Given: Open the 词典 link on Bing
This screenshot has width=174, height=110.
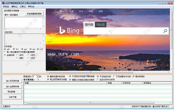Looking at the screenshot, I should click(91, 11).
